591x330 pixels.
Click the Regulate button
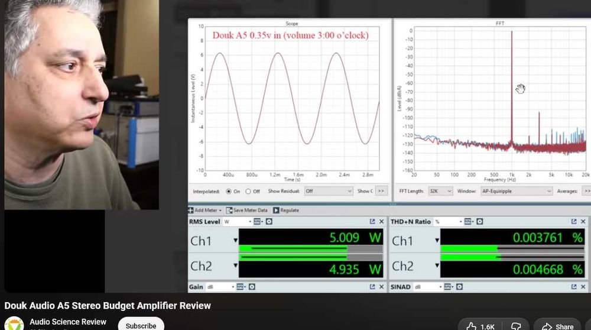[x=286, y=211]
